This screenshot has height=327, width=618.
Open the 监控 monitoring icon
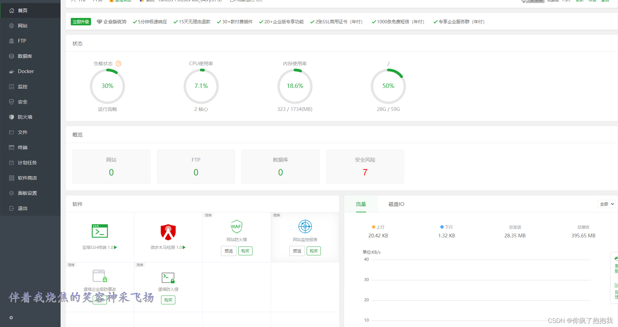click(12, 87)
